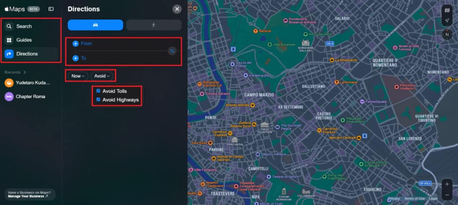Select the Trevi Fountain landmark

click(x=264, y=126)
